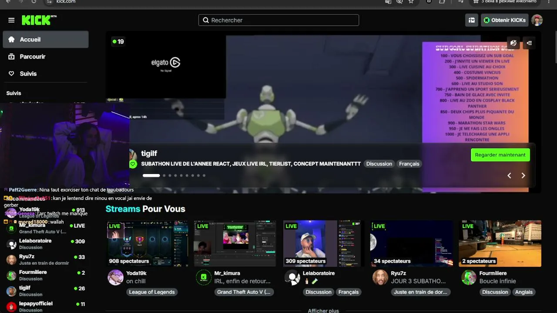Open the user profile avatar menu

[x=537, y=20]
